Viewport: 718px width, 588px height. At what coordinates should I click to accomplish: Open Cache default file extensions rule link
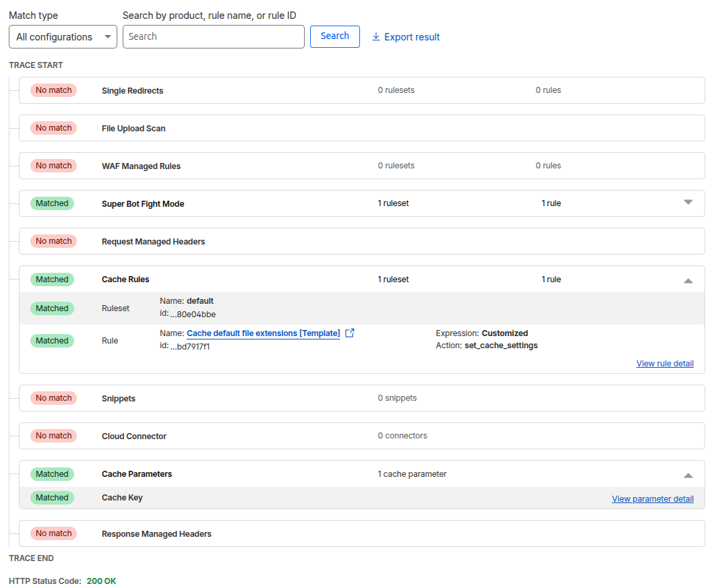click(x=264, y=333)
